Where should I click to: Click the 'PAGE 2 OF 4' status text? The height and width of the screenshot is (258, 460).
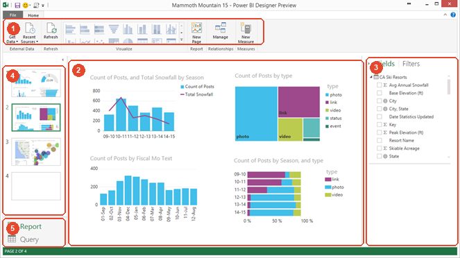click(x=15, y=251)
